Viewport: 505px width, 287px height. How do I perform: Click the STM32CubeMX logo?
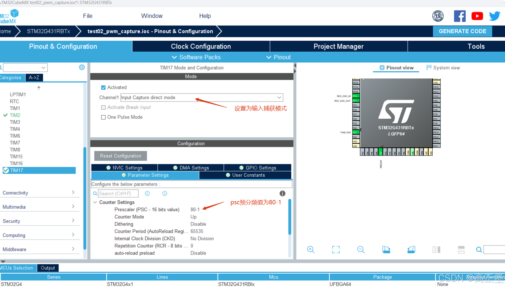(9, 17)
